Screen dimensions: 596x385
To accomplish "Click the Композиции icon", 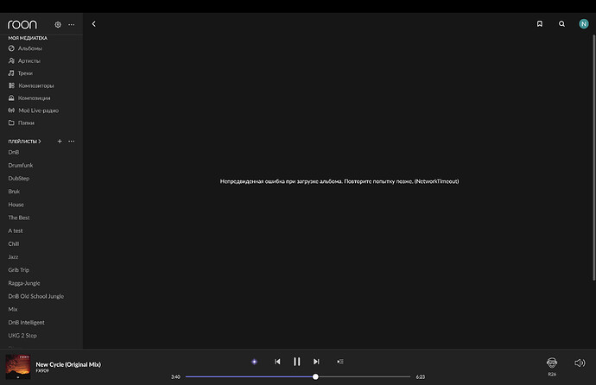I will pyautogui.click(x=11, y=98).
